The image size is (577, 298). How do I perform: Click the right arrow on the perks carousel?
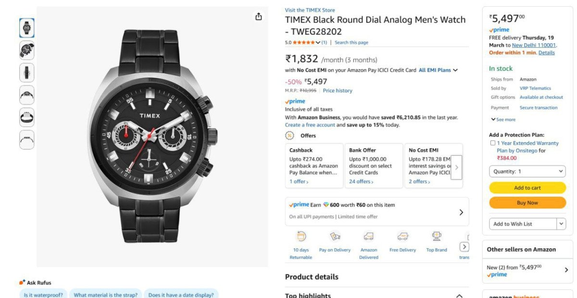[464, 247]
